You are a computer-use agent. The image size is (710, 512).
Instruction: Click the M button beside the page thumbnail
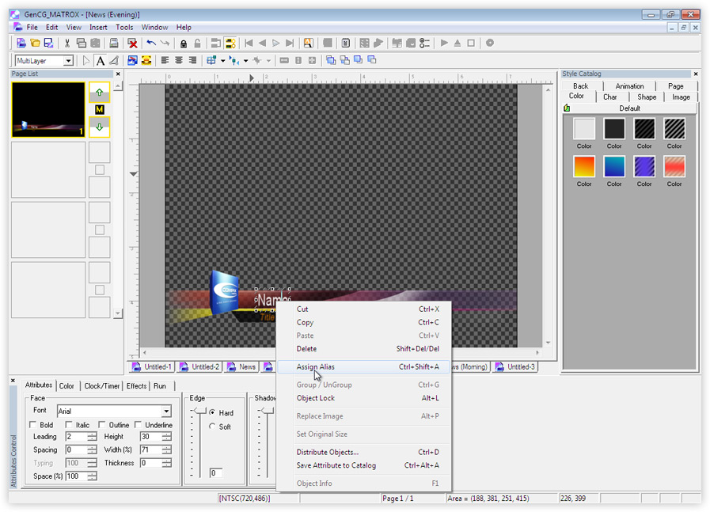click(x=100, y=109)
